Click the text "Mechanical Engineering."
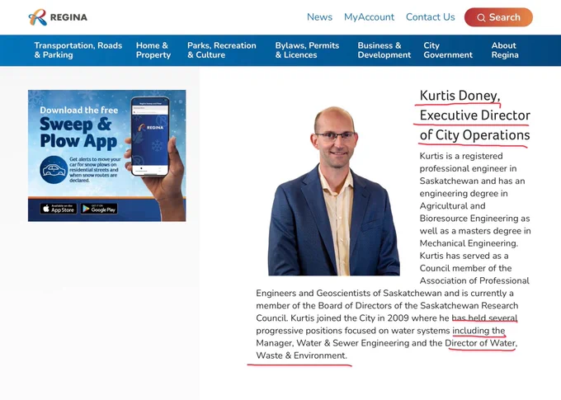Image resolution: width=561 pixels, height=400 pixels. (x=469, y=243)
